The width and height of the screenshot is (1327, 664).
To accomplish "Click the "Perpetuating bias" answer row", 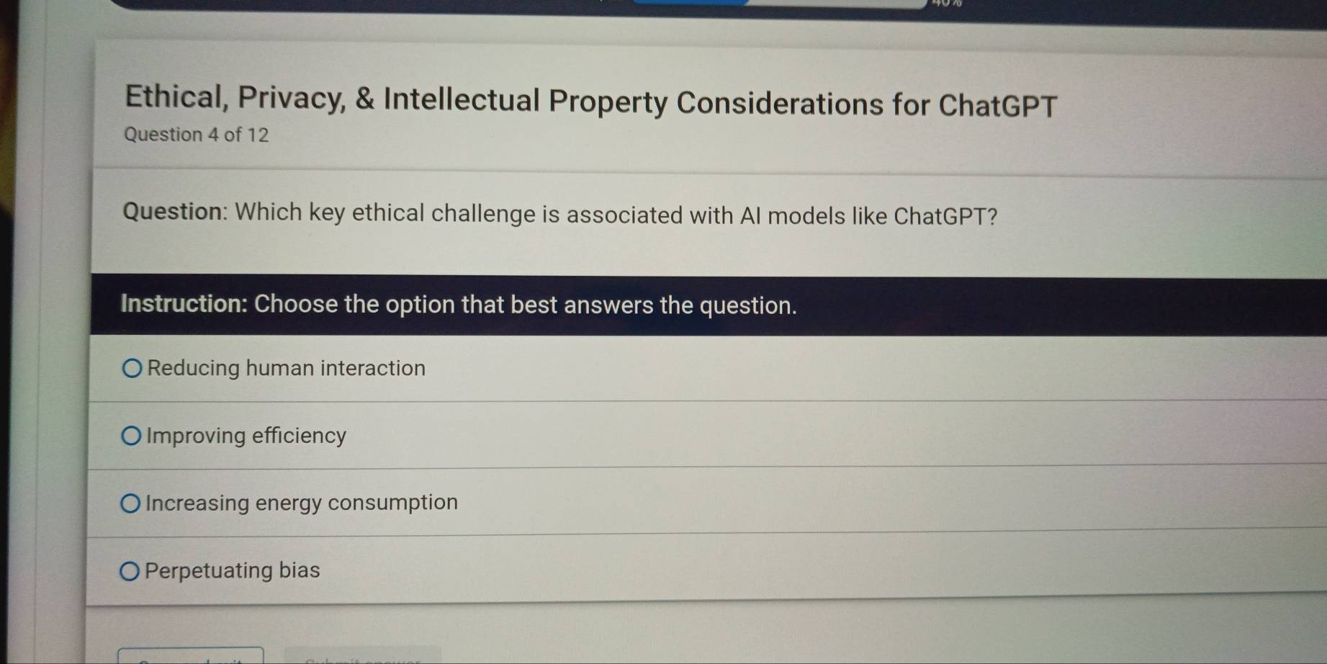I will pos(504,570).
